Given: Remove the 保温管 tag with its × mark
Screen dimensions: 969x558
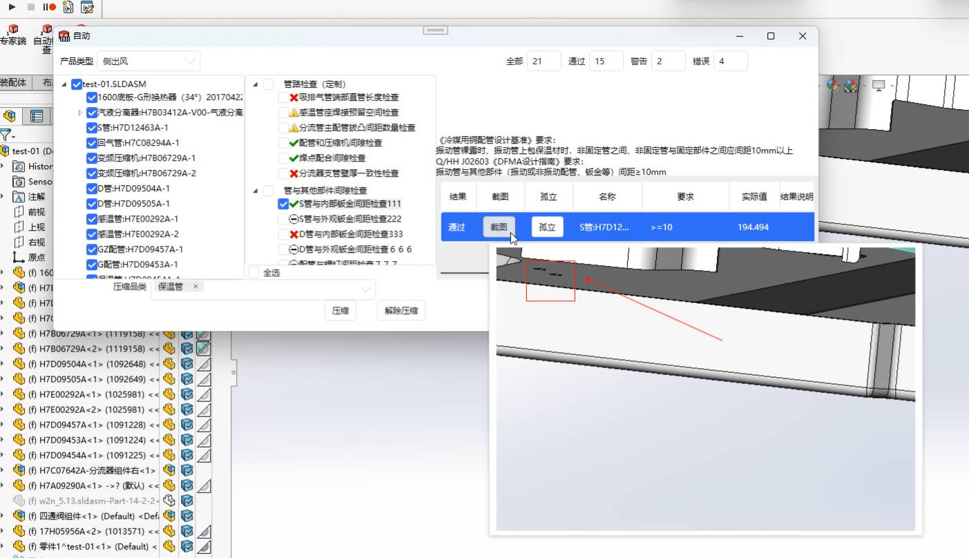Looking at the screenshot, I should 195,285.
